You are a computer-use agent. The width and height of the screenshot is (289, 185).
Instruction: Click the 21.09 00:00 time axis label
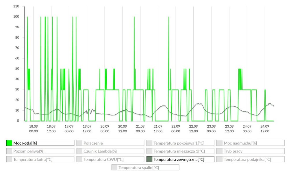point(140,129)
